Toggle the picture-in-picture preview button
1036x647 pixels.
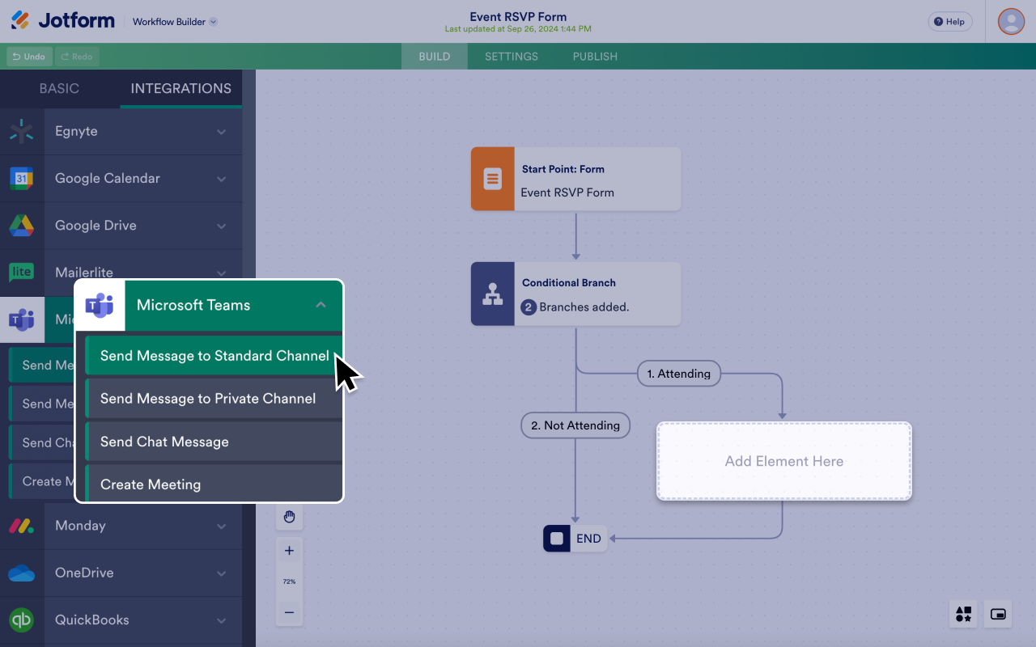(x=997, y=615)
